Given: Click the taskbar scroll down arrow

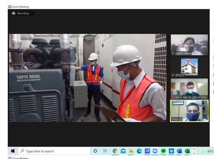Looking at the screenshot, I should click(194, 153).
